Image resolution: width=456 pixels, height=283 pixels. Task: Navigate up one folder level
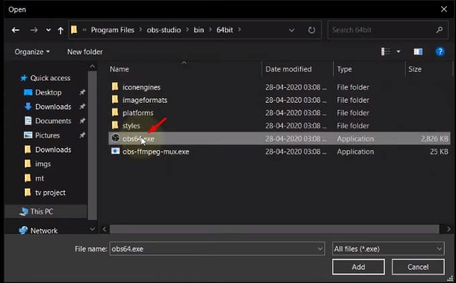(x=60, y=30)
